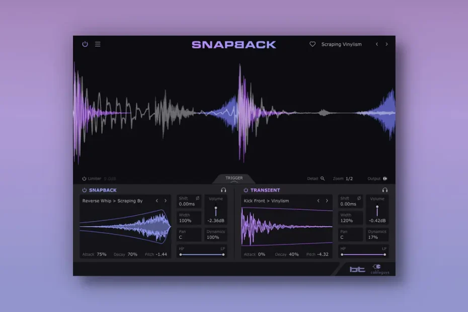Solo the Transient layer with headphones icon

[x=385, y=190]
